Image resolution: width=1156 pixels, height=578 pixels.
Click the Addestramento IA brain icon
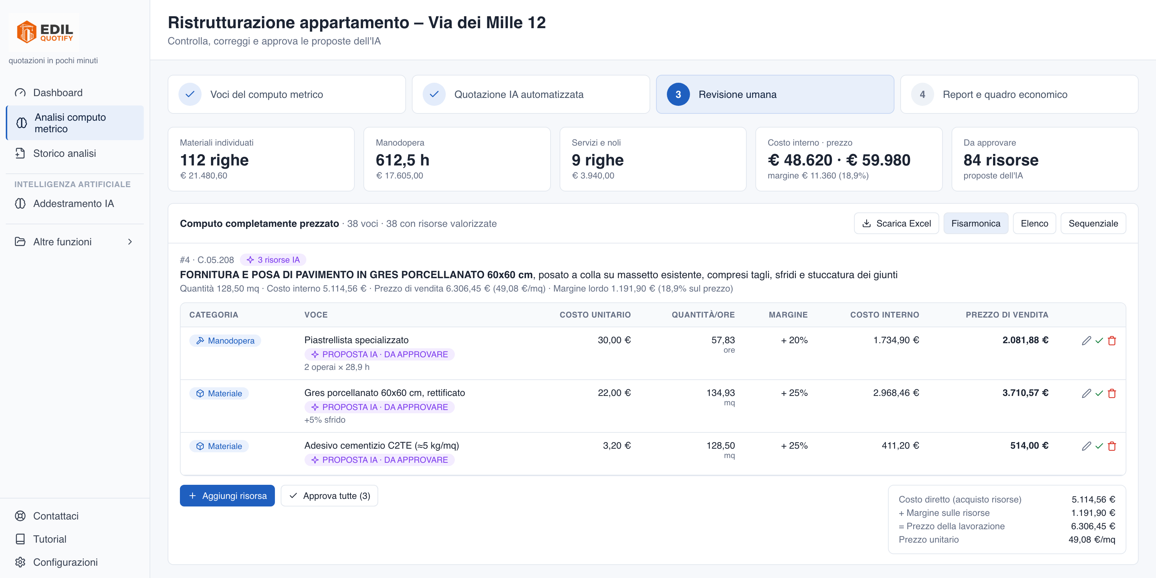pos(20,204)
